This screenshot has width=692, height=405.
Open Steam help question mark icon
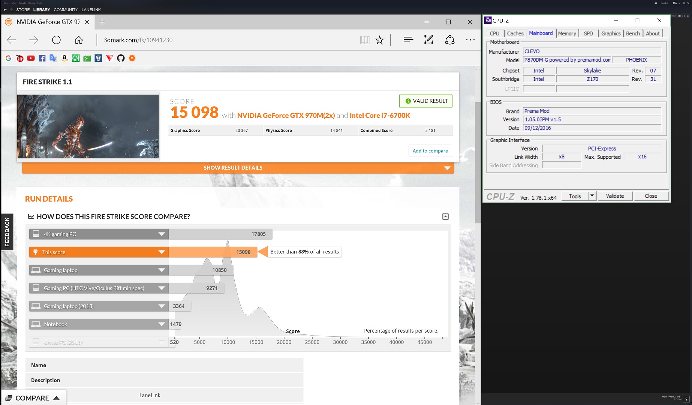(686, 399)
